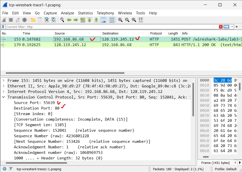Click the Reload this capture file icon
The image size is (242, 172).
tap(53, 20)
